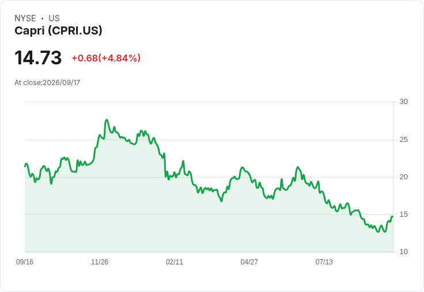Click the 30 price axis label

[403, 102]
